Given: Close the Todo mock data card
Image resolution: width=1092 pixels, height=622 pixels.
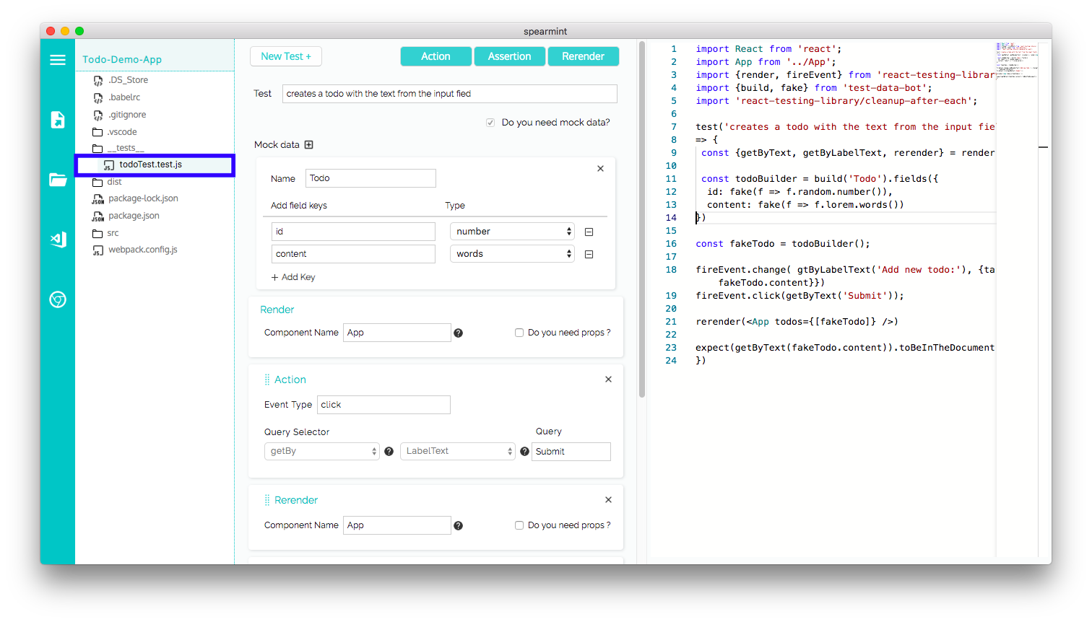Looking at the screenshot, I should [x=600, y=168].
